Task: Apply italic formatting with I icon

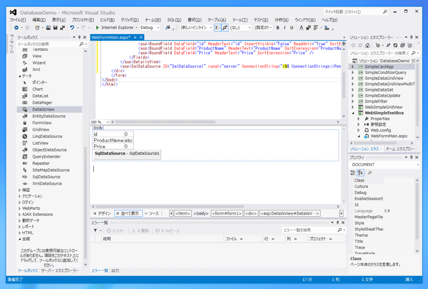Action: coord(285,28)
